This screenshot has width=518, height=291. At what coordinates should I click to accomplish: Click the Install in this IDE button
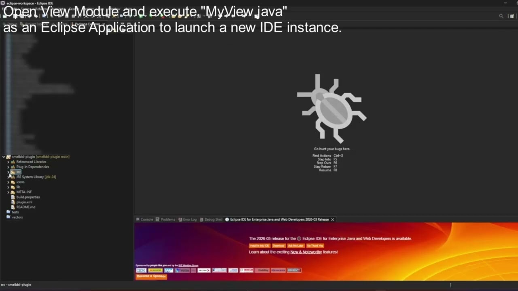(x=259, y=245)
